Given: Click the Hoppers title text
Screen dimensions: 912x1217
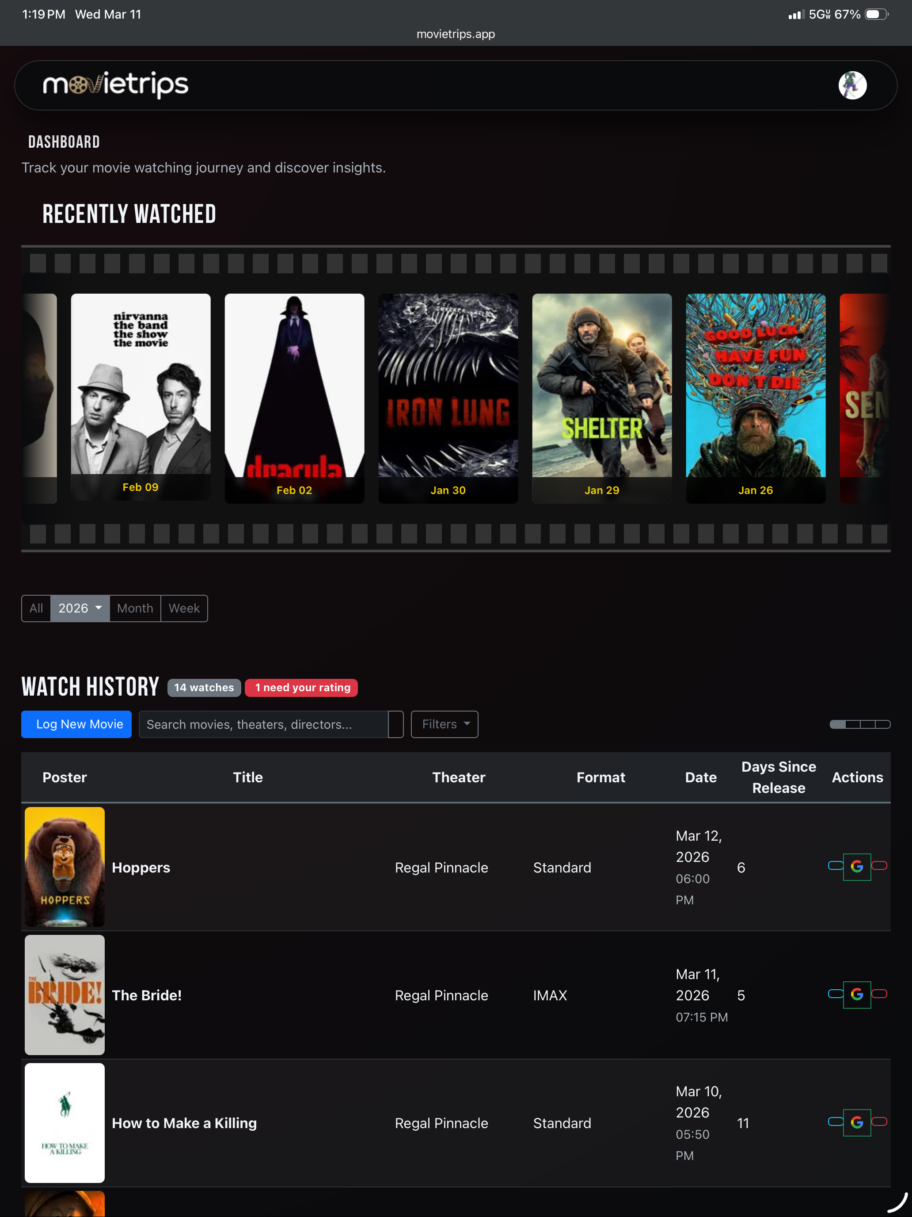Looking at the screenshot, I should [x=141, y=868].
